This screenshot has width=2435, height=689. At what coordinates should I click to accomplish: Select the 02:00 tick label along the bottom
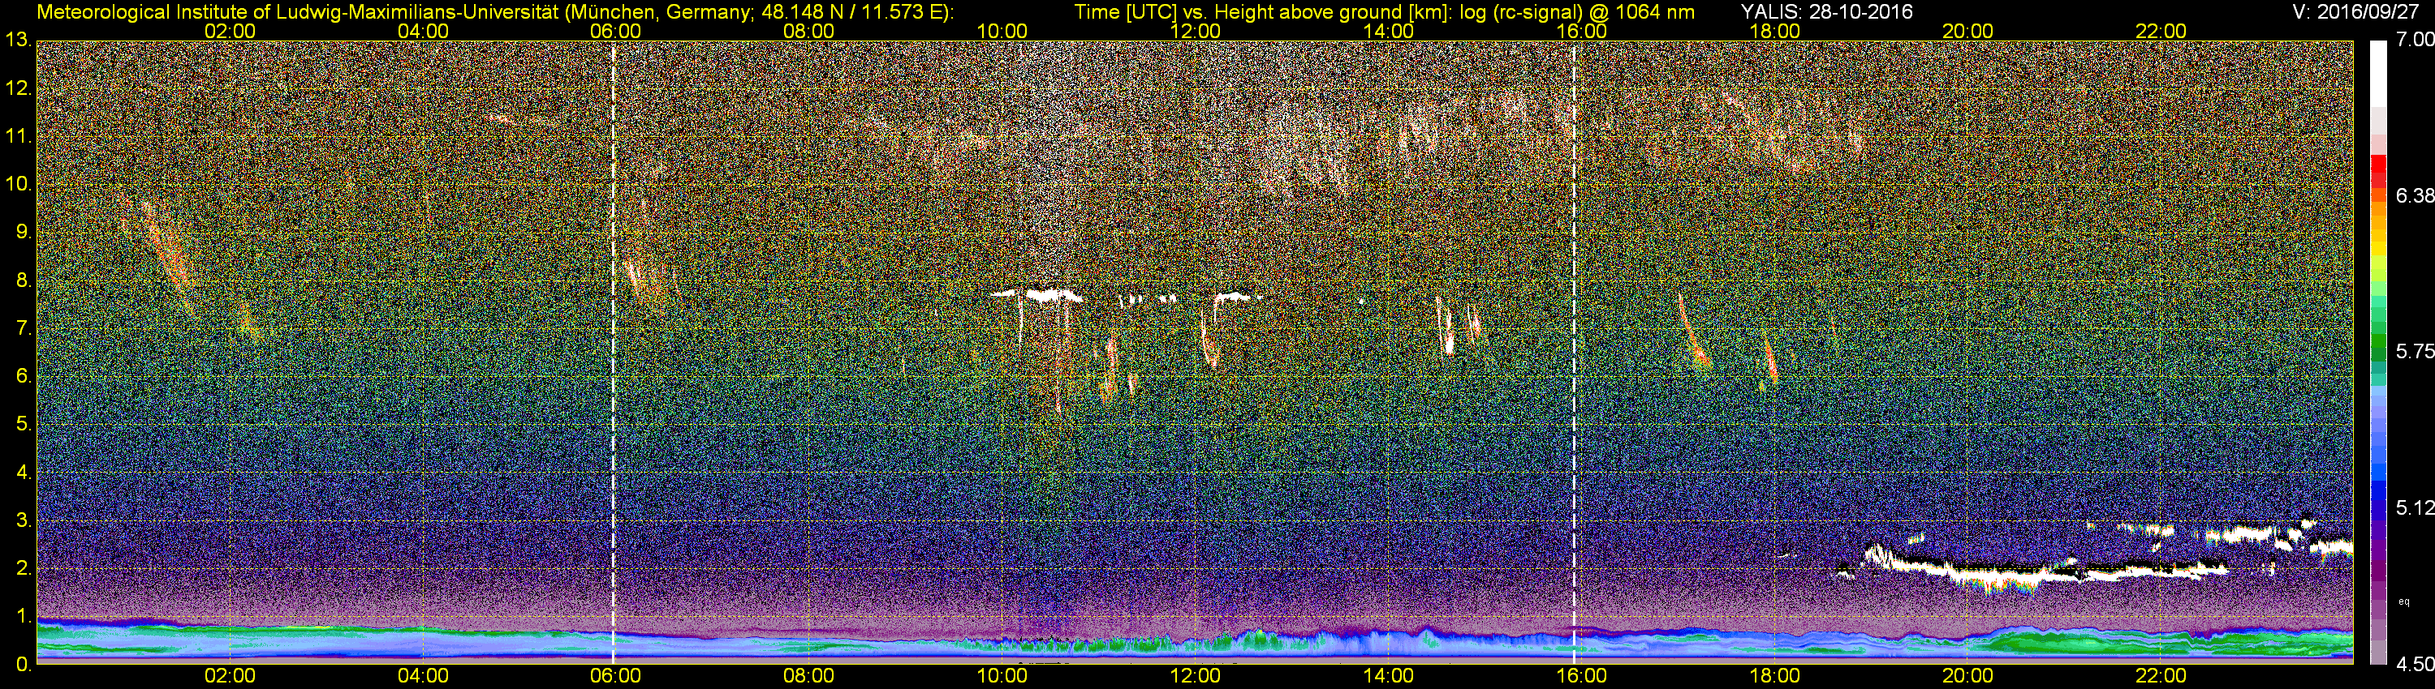230,676
